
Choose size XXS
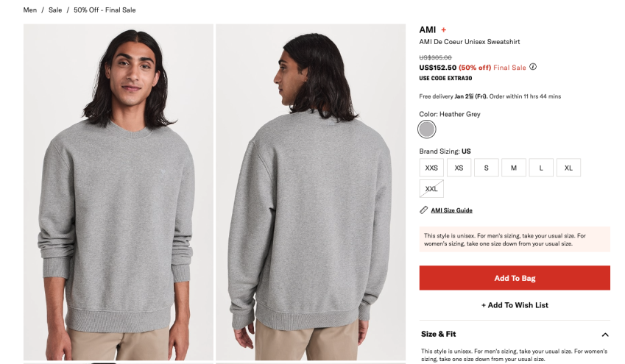(x=431, y=168)
